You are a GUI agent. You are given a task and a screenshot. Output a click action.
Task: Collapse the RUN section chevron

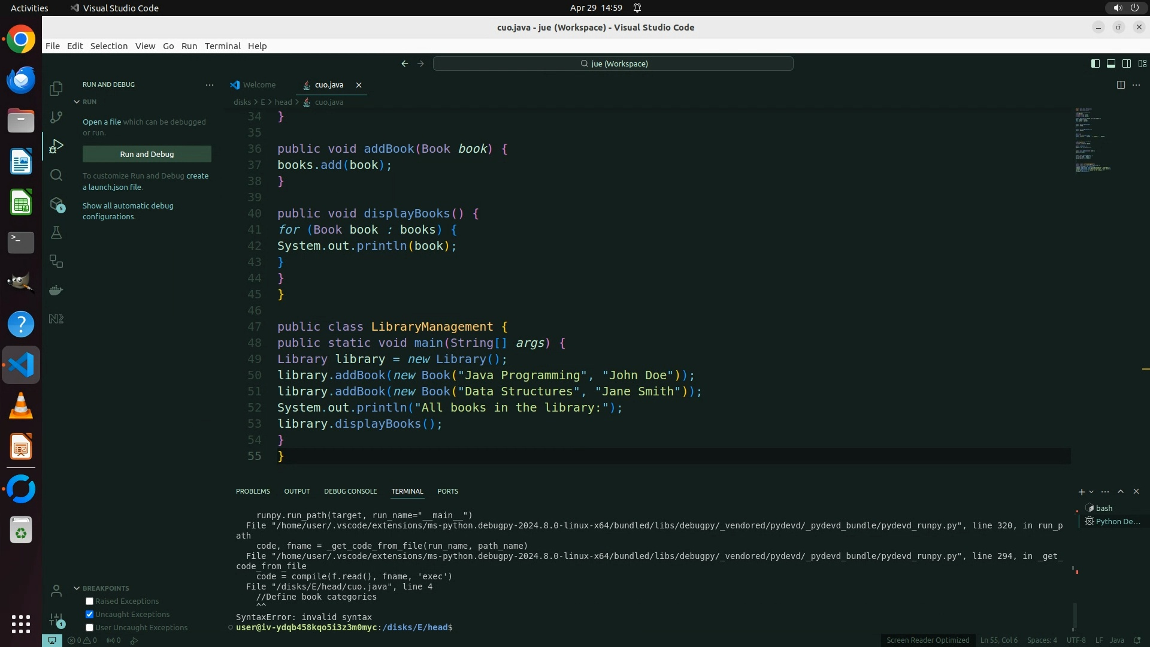tap(77, 102)
